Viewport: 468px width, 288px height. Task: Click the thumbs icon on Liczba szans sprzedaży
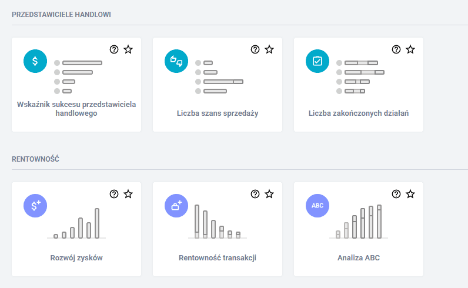pyautogui.click(x=176, y=61)
